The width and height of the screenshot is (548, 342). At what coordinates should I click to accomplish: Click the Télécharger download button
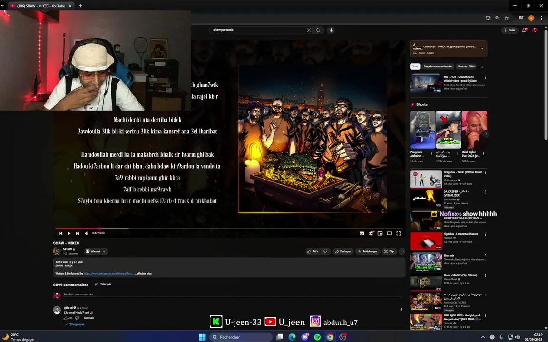pos(367,251)
